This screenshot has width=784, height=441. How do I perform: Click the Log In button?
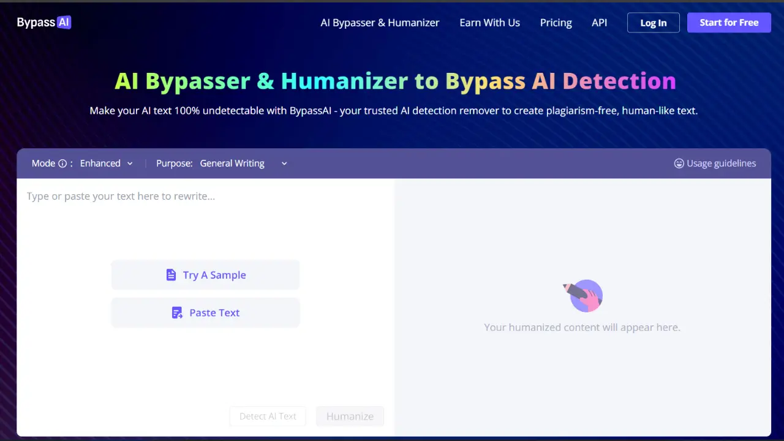[653, 23]
